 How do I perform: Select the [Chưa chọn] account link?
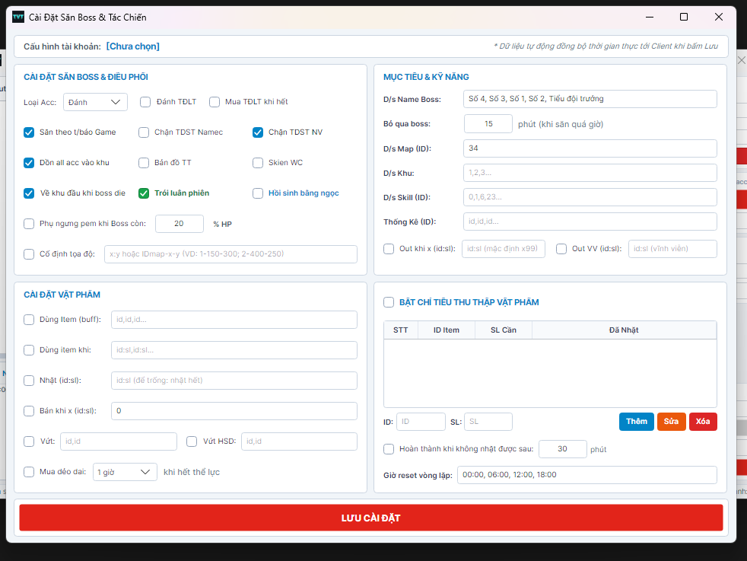pos(133,46)
